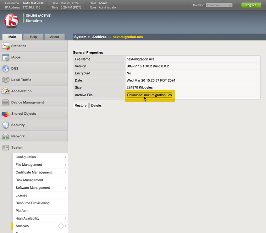Viewport: 266px width, 233px height.
Task: Open Software Management under System
Action: 33,188
